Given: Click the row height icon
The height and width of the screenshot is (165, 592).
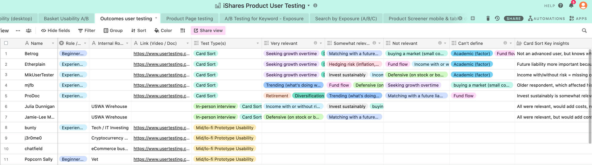Looking at the screenshot, I should 183,30.
